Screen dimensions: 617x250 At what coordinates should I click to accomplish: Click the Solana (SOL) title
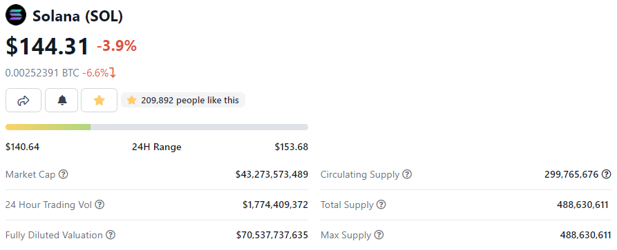pos(77,16)
